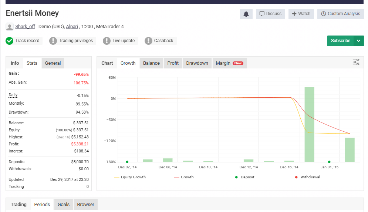Click the Drawdown 94.58% value
Viewport: 368px width, 212px height.
tap(82, 112)
